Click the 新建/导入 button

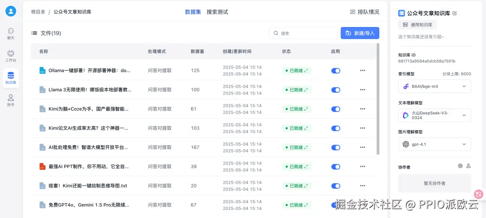tap(360, 33)
